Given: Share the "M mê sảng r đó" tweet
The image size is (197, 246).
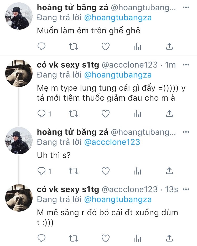Looking at the screenshot, I should pyautogui.click(x=170, y=238).
